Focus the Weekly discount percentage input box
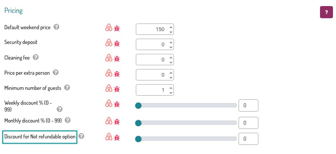Screen dimensions: 336x154 click(248, 105)
